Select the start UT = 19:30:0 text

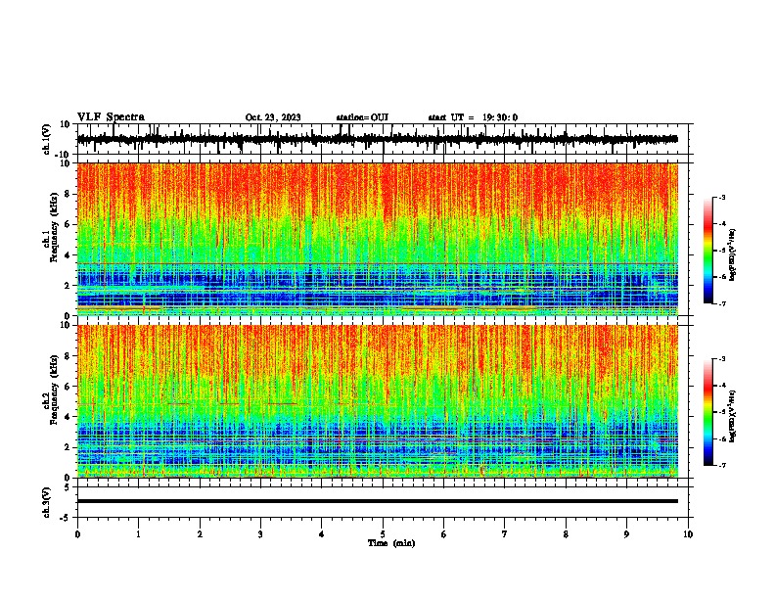(473, 117)
